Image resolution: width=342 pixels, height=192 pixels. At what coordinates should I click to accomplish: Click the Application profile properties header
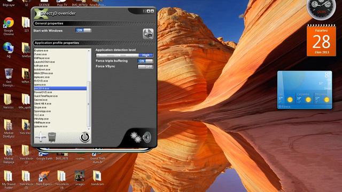94,43
